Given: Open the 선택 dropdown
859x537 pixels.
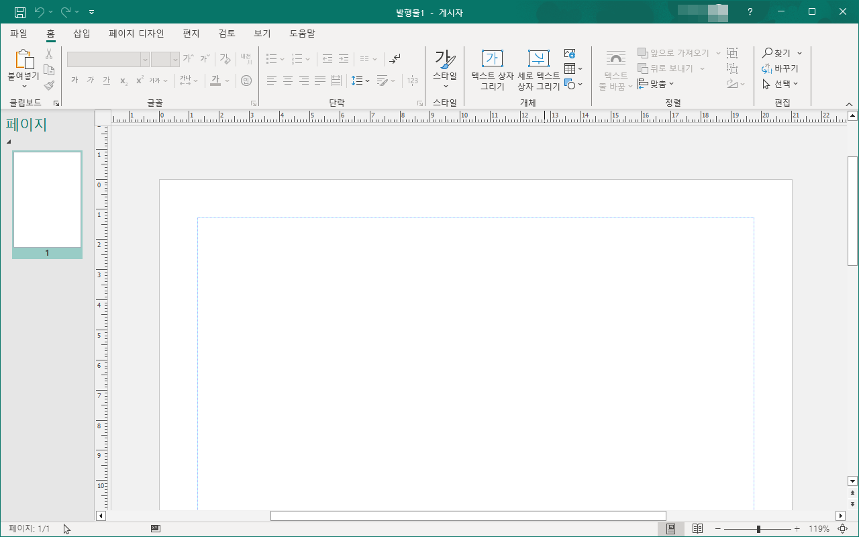Looking at the screenshot, I should coord(780,84).
